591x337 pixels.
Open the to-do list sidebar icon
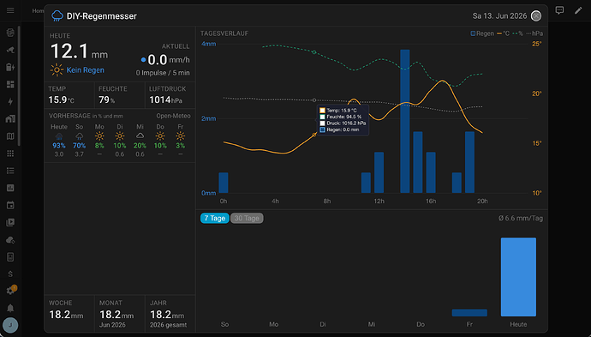pyautogui.click(x=10, y=171)
